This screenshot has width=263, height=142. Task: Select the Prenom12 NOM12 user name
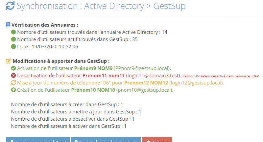[146, 83]
